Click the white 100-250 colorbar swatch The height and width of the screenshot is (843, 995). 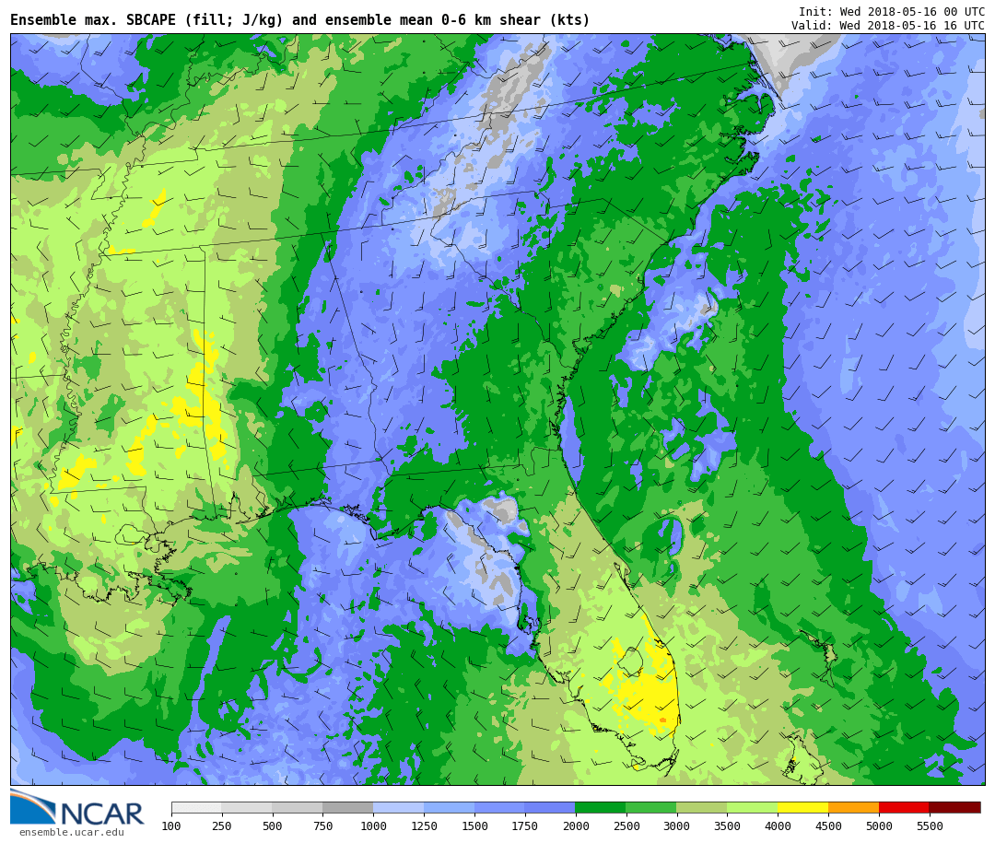coord(196,807)
